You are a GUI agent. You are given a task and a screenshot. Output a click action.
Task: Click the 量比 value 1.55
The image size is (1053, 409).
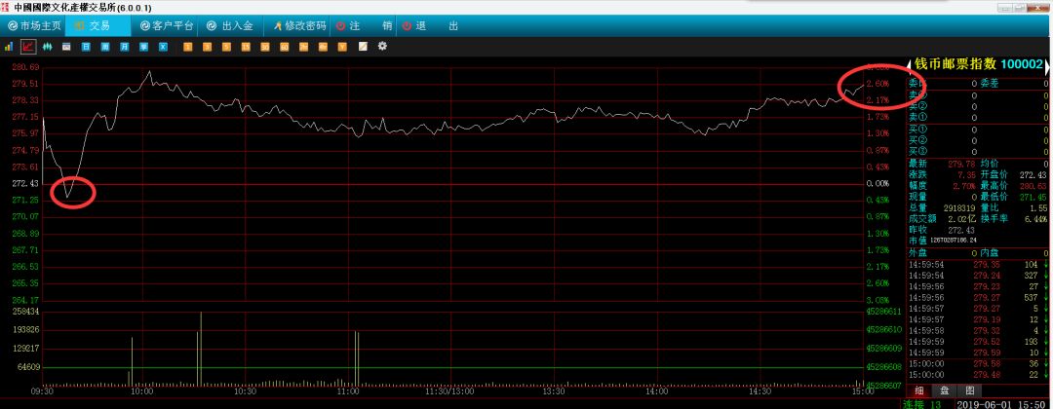pos(1039,208)
